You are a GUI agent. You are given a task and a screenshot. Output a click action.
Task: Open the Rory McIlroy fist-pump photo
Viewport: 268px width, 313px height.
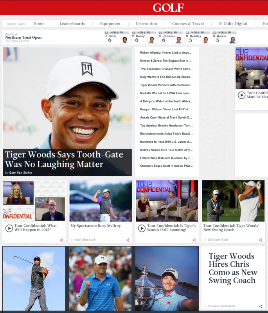coord(101,201)
